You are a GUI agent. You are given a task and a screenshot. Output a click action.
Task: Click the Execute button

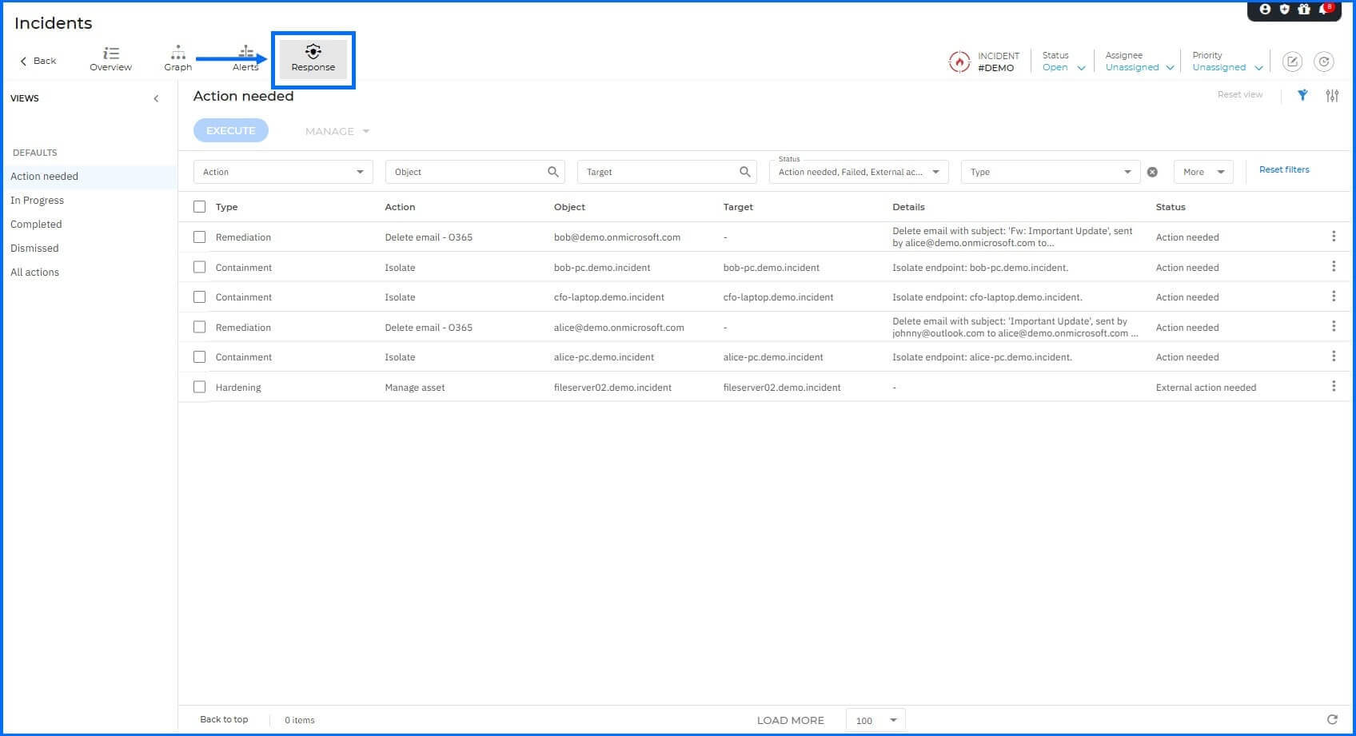click(230, 130)
